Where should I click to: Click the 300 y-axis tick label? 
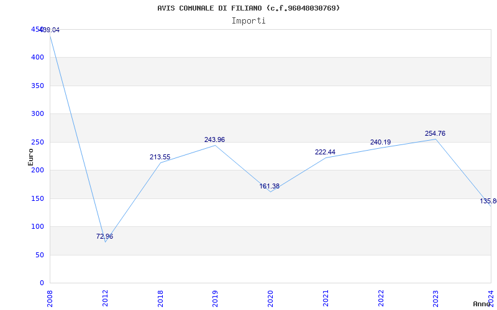point(37,113)
